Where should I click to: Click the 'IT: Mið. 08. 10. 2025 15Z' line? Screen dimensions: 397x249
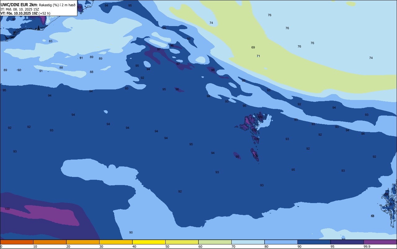pyautogui.click(x=20, y=9)
